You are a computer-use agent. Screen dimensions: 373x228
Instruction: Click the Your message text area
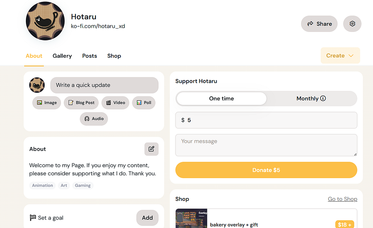pyautogui.click(x=266, y=145)
